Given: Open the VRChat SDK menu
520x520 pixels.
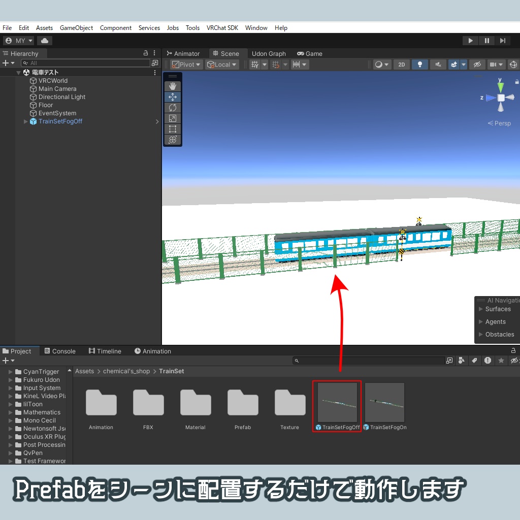Looking at the screenshot, I should pyautogui.click(x=222, y=28).
